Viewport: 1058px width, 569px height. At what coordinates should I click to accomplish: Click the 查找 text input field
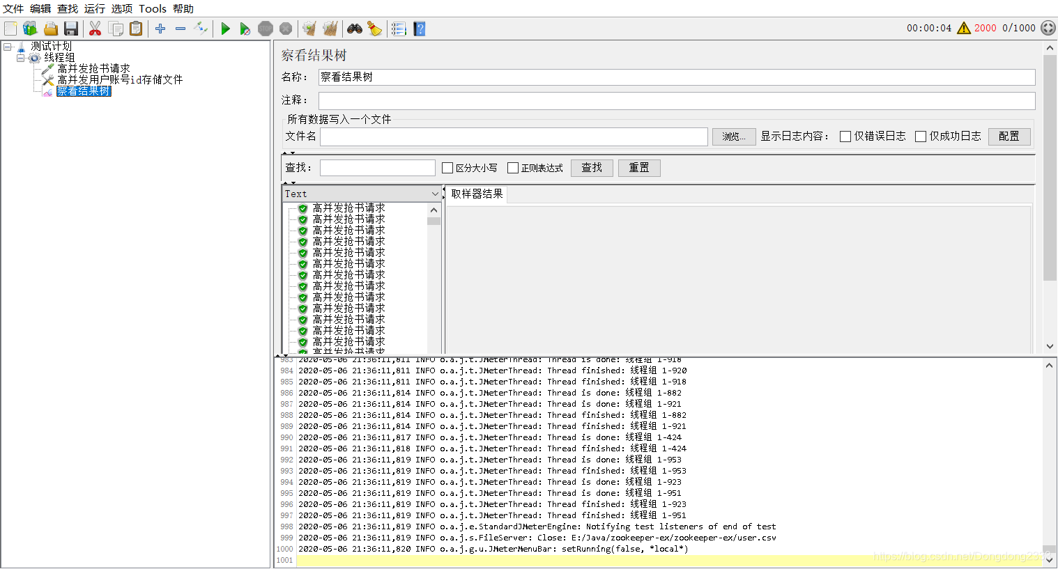click(378, 168)
